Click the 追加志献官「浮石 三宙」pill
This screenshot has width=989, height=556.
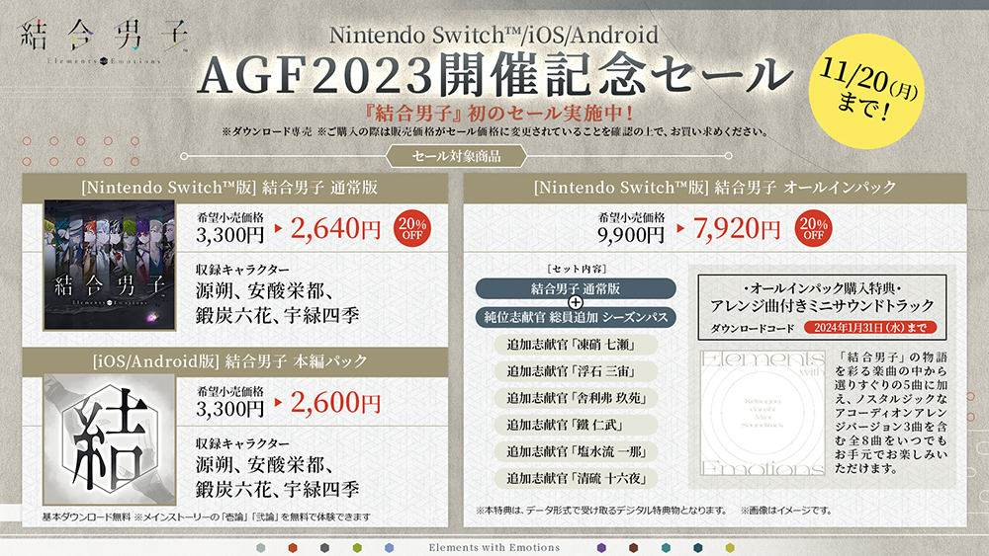[576, 371]
